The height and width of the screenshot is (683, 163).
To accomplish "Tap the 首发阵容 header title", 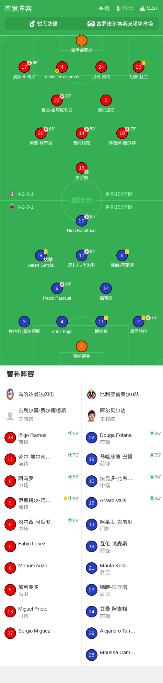I will pos(18,9).
